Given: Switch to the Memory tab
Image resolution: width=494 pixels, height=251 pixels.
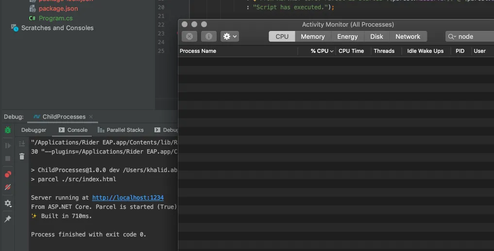Looking at the screenshot, I should tap(313, 36).
